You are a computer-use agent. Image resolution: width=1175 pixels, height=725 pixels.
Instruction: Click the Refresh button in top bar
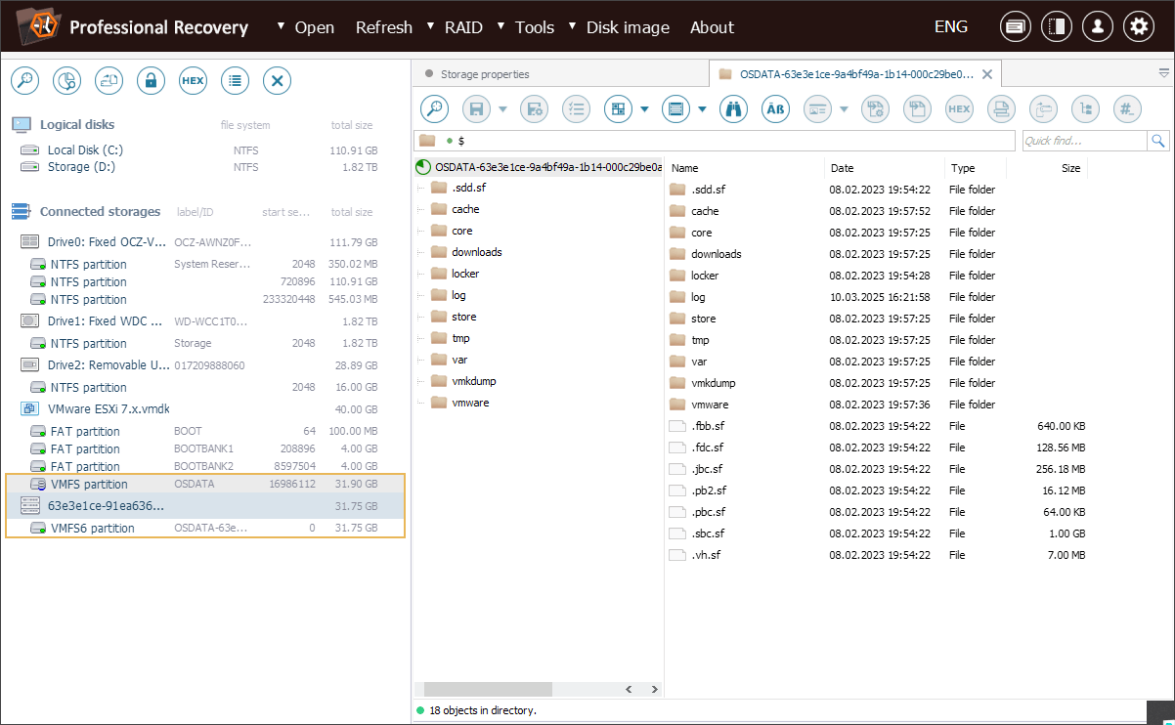click(x=383, y=27)
